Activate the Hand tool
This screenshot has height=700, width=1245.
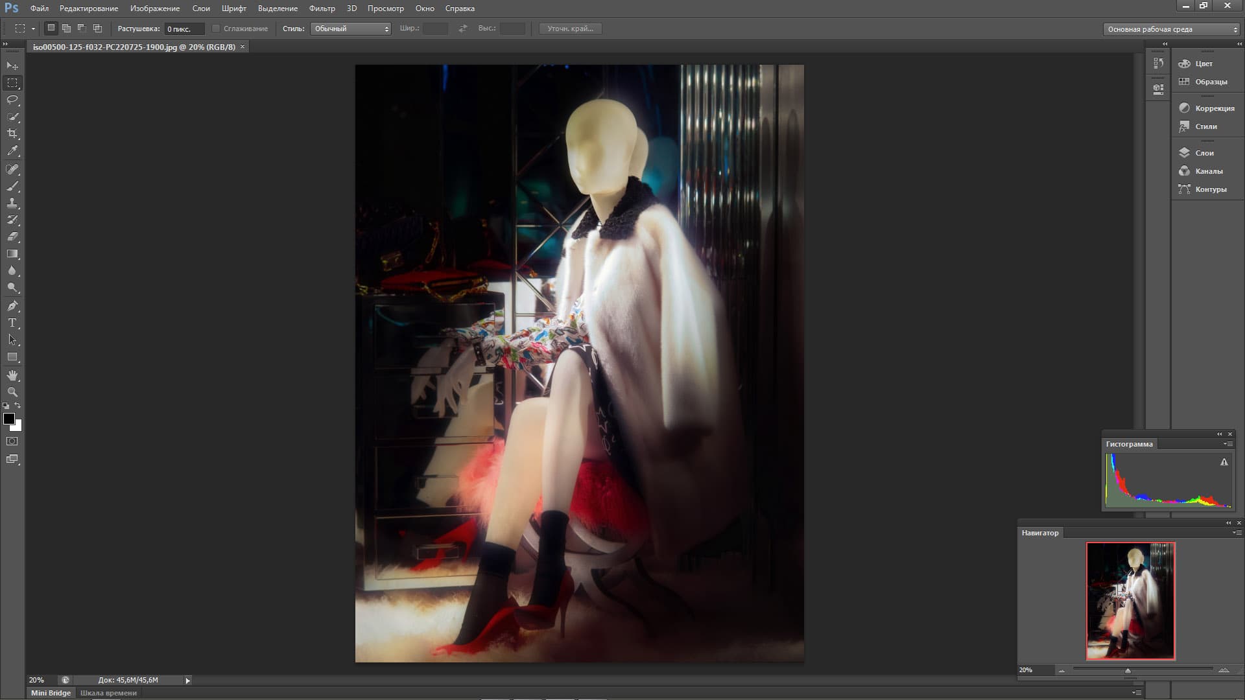click(x=12, y=375)
